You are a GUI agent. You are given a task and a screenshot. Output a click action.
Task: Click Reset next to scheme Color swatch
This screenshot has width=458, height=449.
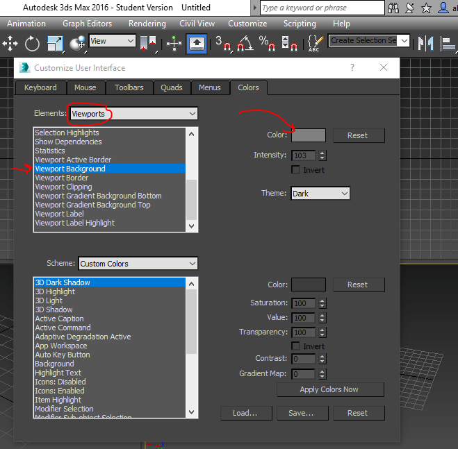(359, 285)
